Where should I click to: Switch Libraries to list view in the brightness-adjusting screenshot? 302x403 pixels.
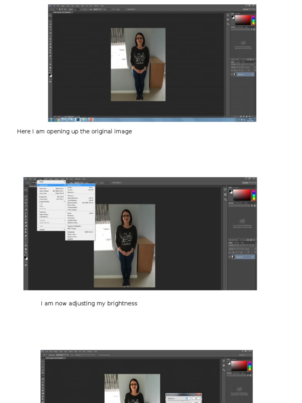(x=255, y=205)
